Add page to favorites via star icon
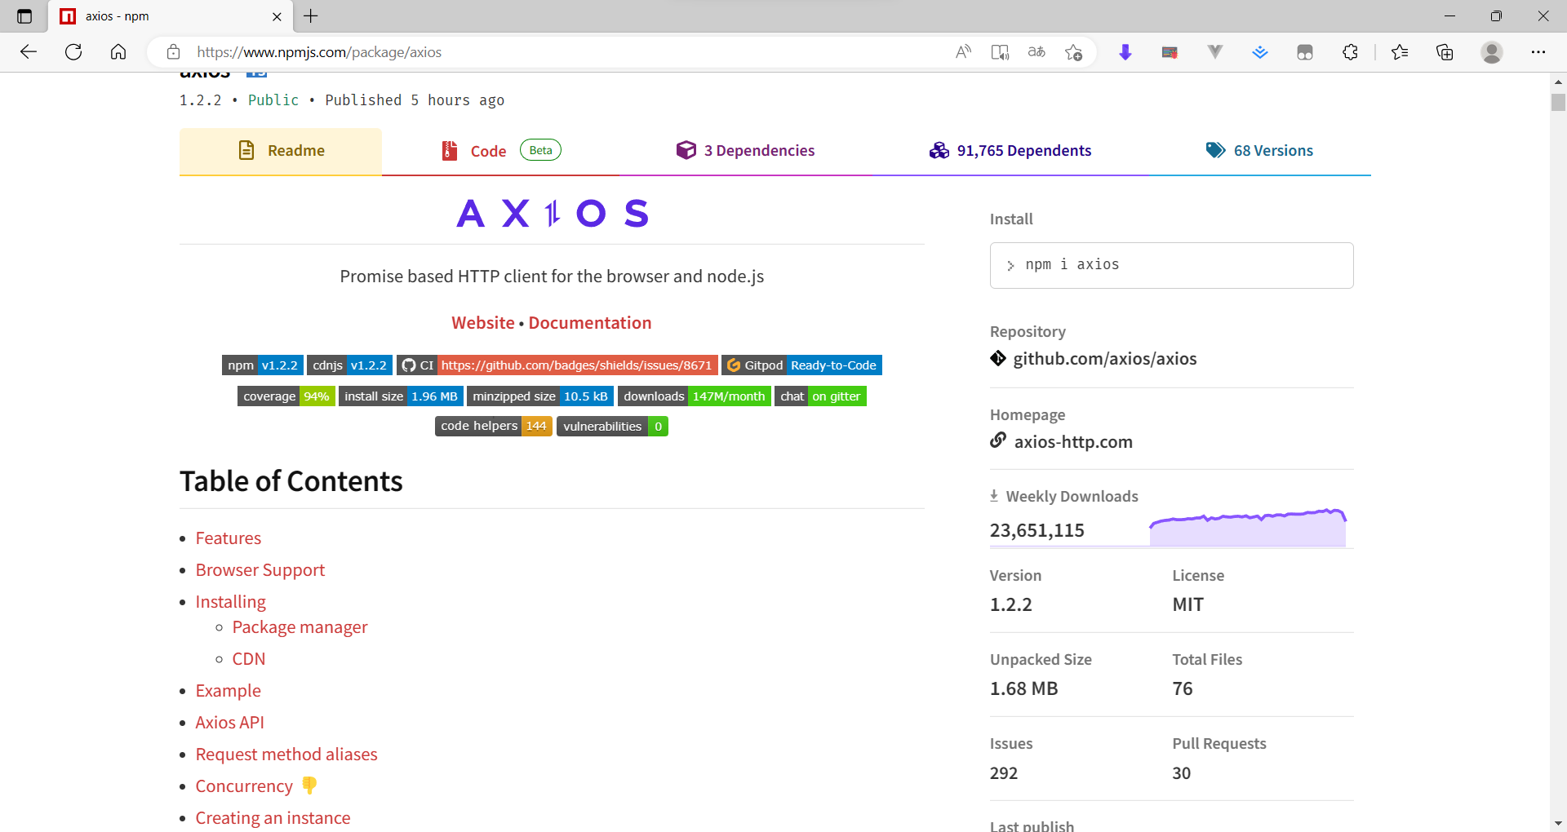The height and width of the screenshot is (832, 1567). (x=1074, y=51)
